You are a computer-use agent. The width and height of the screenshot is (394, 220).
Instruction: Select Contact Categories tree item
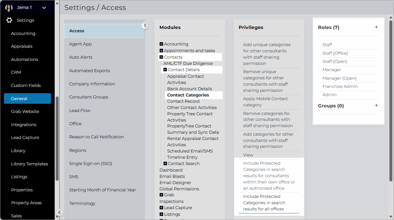tap(188, 95)
